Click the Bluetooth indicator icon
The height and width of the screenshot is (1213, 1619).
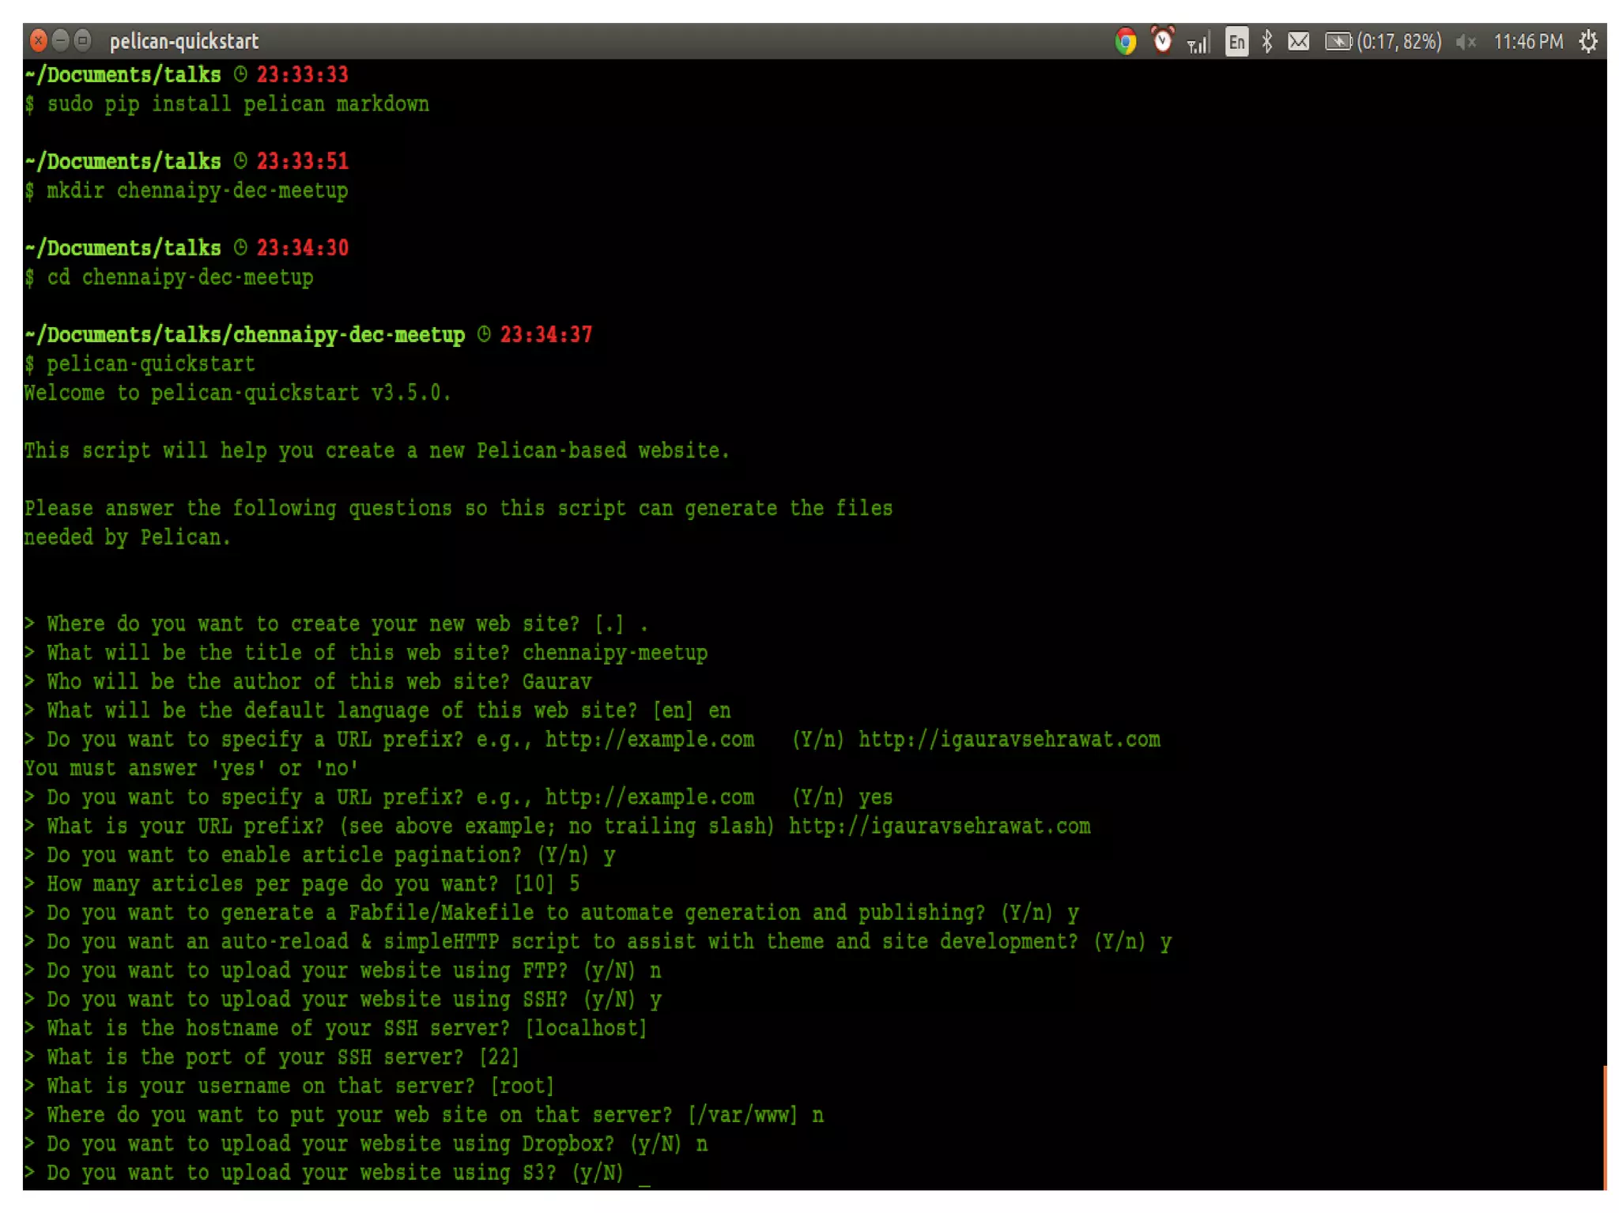1267,41
